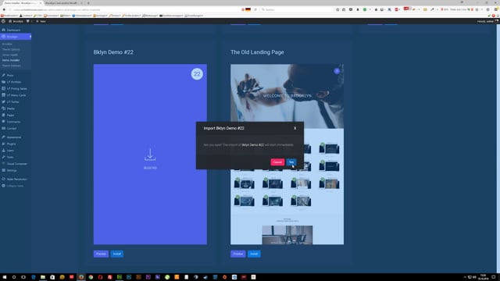
Task: Open the Howdy admin user menu
Action: click(x=487, y=21)
